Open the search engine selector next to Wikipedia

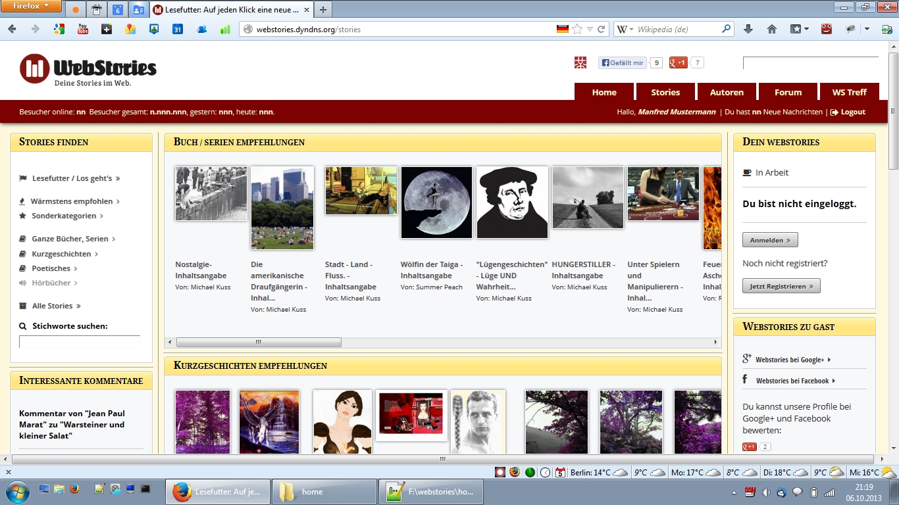tap(625, 29)
